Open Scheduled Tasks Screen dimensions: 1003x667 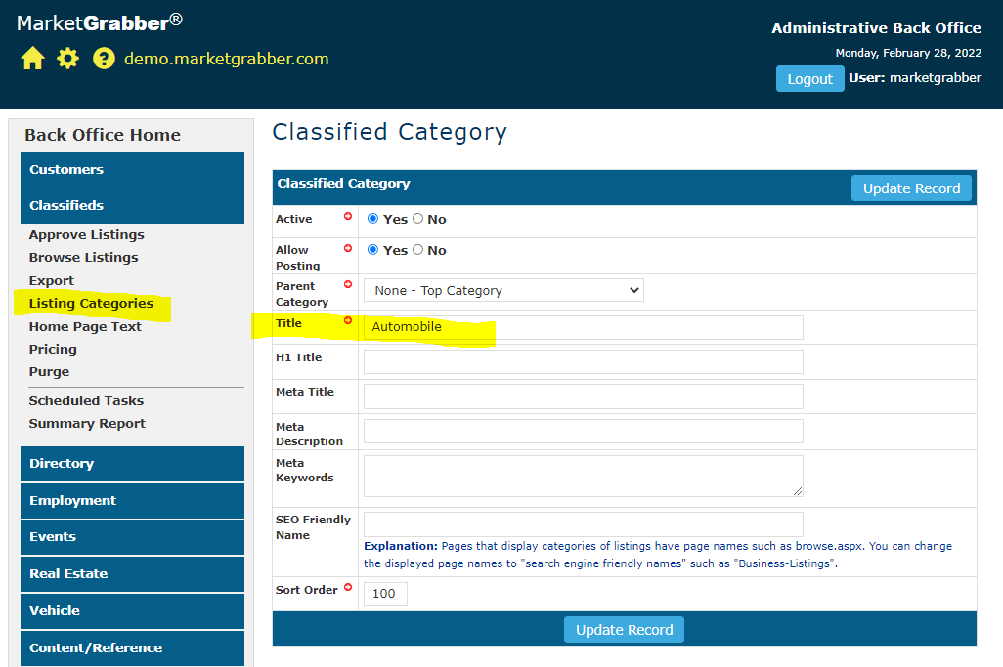(86, 400)
